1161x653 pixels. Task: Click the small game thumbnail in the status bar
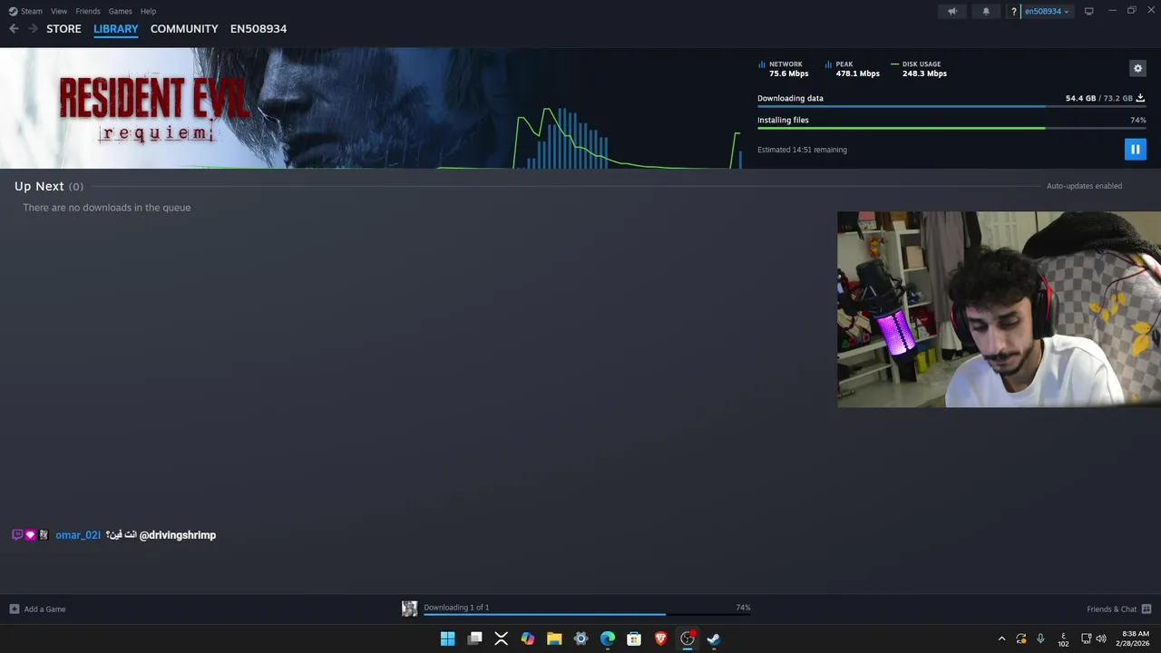click(409, 609)
